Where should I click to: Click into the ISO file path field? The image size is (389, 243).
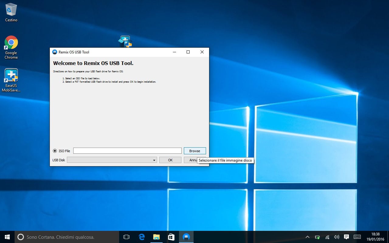point(127,151)
